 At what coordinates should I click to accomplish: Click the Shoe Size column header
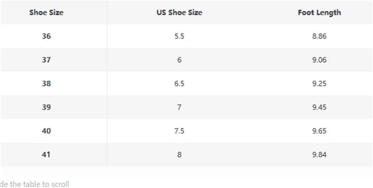click(x=46, y=12)
